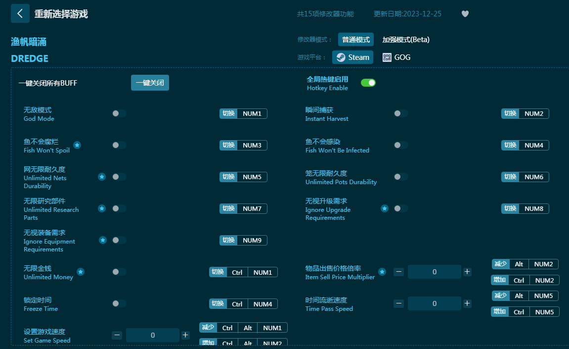The image size is (569, 349).
Task: Increase Item Sell Price Multiplier with plus
Action: point(467,272)
